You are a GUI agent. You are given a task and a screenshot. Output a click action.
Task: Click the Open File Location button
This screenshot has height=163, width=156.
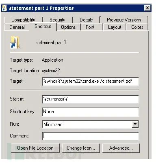click(35, 148)
